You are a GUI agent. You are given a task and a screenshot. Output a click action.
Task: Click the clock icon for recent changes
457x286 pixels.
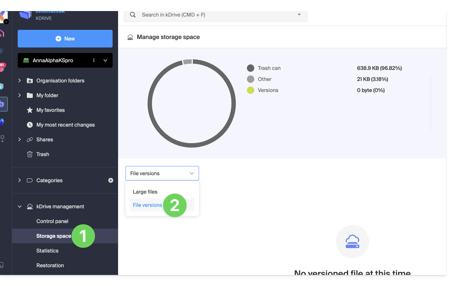pyautogui.click(x=30, y=125)
